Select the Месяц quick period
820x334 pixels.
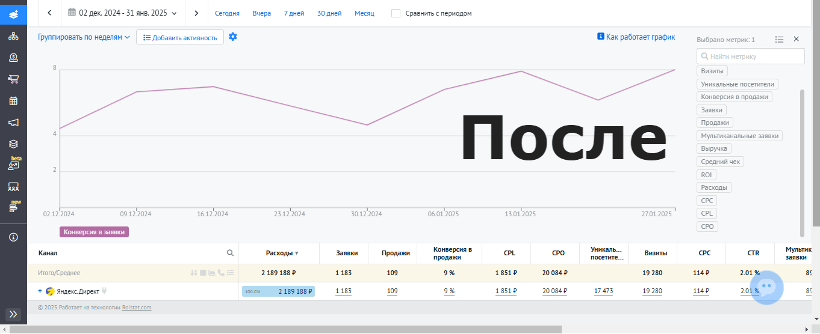tap(364, 13)
